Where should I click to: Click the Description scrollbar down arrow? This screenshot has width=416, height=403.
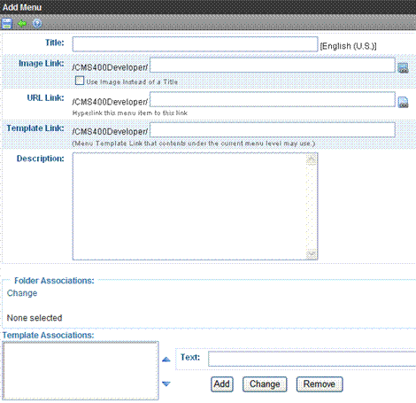click(x=312, y=254)
